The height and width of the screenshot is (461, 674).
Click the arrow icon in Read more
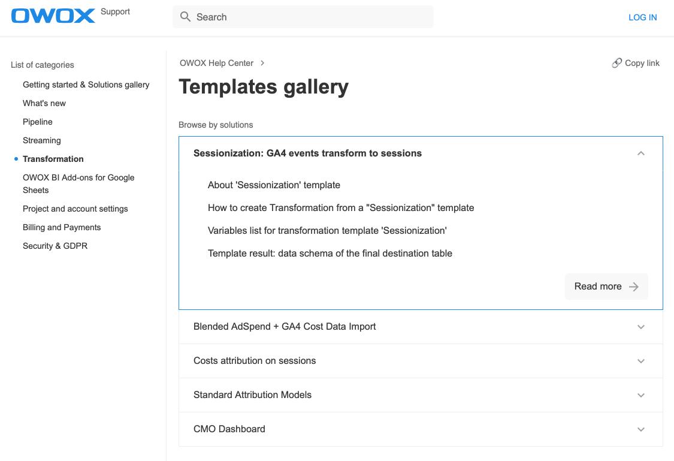point(634,287)
